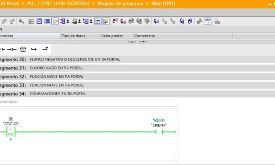Screen dimensions: 275x165
Task: Click the absolute/symbolic operands icon
Action: 63,21
